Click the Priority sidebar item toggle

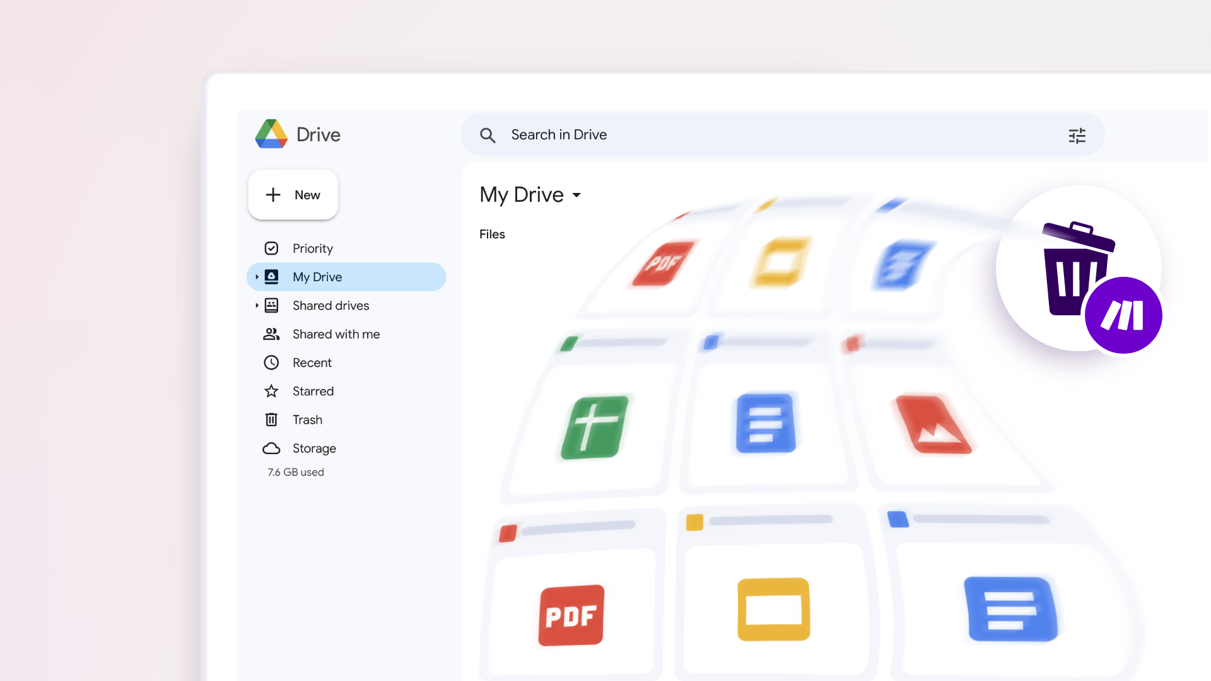312,248
